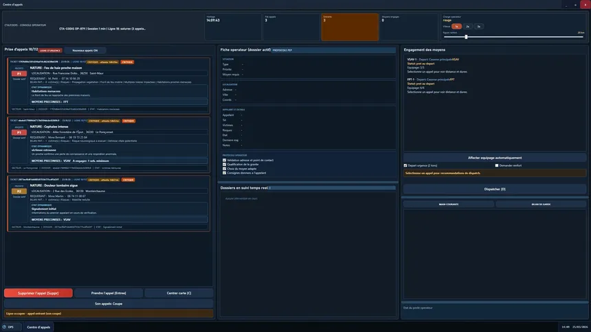Minimize the Centre d'appels window
591x332 pixels.
coord(566,5)
